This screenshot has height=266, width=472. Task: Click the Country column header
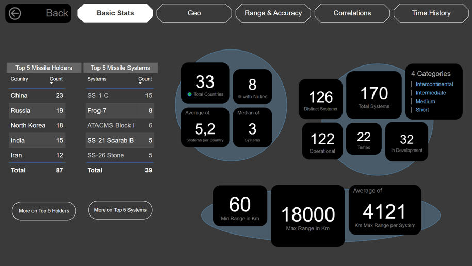pos(19,79)
